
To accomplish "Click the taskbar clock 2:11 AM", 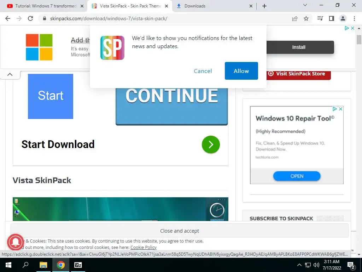I will [332, 265].
